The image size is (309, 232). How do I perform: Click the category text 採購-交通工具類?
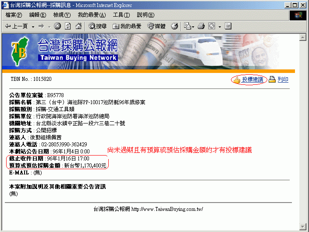point(55,109)
